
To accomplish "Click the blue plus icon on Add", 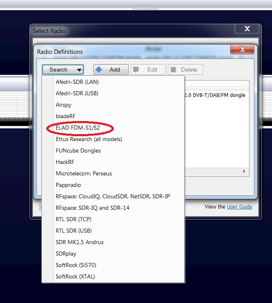I will point(99,70).
